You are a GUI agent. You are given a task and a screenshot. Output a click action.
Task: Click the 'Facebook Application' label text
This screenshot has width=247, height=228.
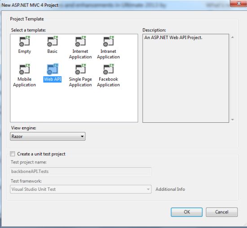tap(108, 82)
